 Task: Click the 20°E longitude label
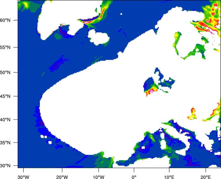206,177
